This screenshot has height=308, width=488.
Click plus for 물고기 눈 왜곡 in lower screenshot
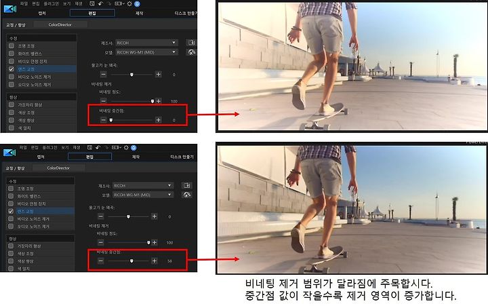click(154, 216)
